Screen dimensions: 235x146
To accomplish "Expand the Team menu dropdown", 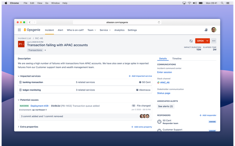I will pyautogui.click(x=92, y=30).
